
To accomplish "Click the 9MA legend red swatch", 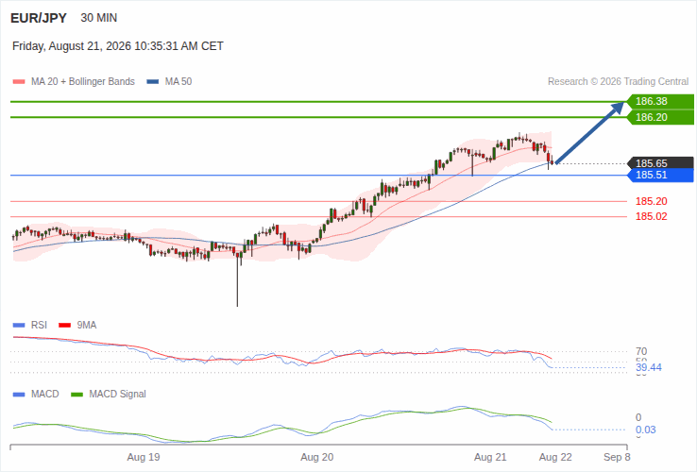I will [x=65, y=326].
